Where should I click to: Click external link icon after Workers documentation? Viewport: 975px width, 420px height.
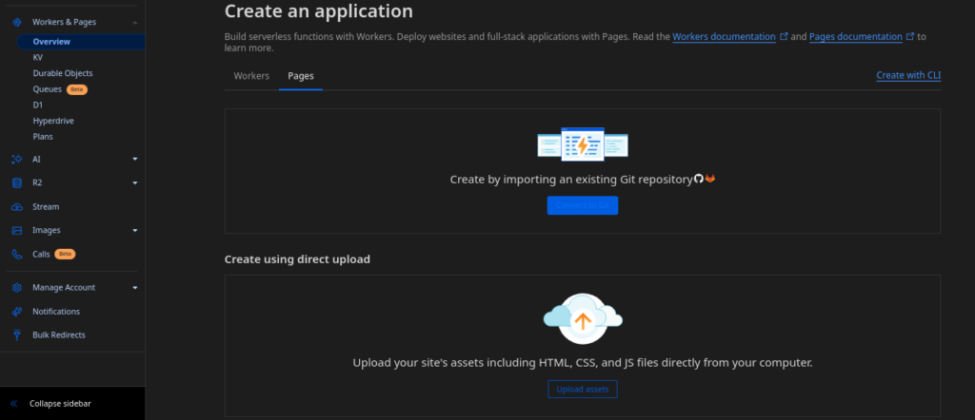[785, 37]
